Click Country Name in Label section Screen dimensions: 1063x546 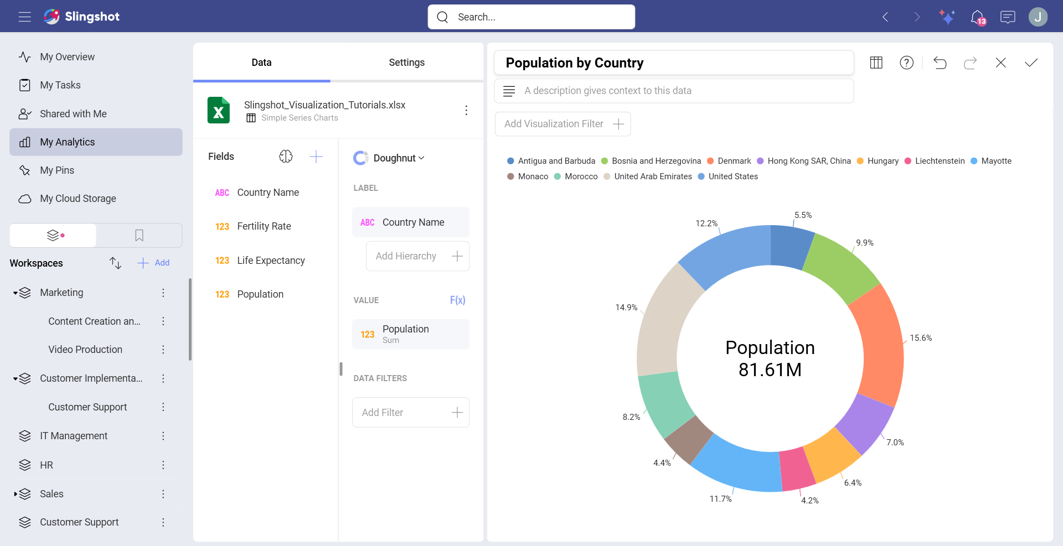pos(411,222)
